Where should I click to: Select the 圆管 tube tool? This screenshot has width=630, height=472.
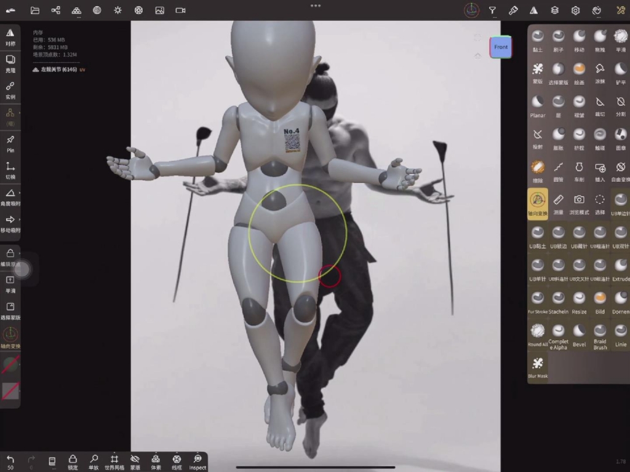tap(559, 172)
